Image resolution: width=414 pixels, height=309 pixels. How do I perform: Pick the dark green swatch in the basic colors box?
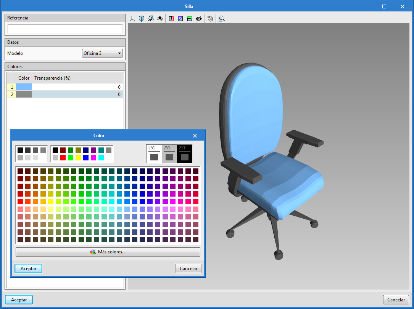[x=71, y=150]
